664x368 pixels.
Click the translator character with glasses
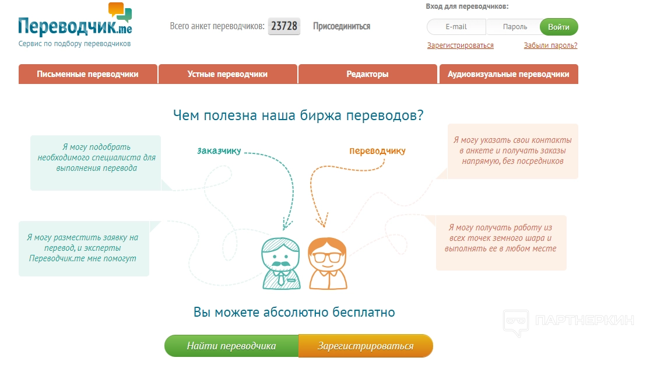[x=328, y=264]
